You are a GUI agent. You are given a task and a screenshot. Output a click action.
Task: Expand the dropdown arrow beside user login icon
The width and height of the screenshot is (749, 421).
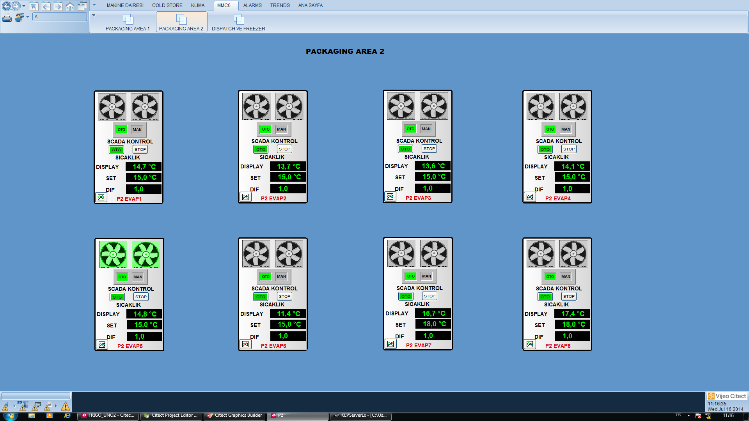coord(28,17)
